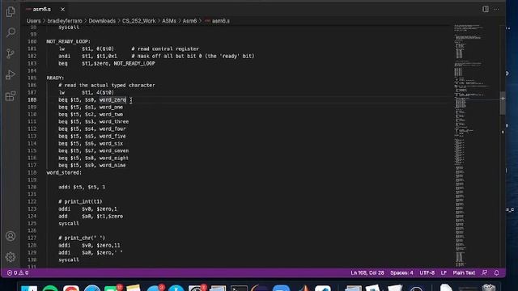
Task: Click asm6.s file in the breadcrumb
Action: tap(220, 21)
